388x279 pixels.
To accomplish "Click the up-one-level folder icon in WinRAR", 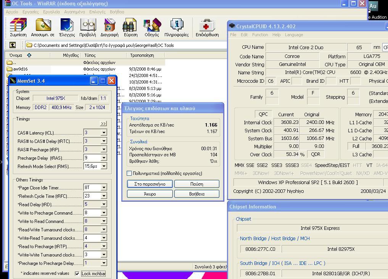I will click(13, 45).
